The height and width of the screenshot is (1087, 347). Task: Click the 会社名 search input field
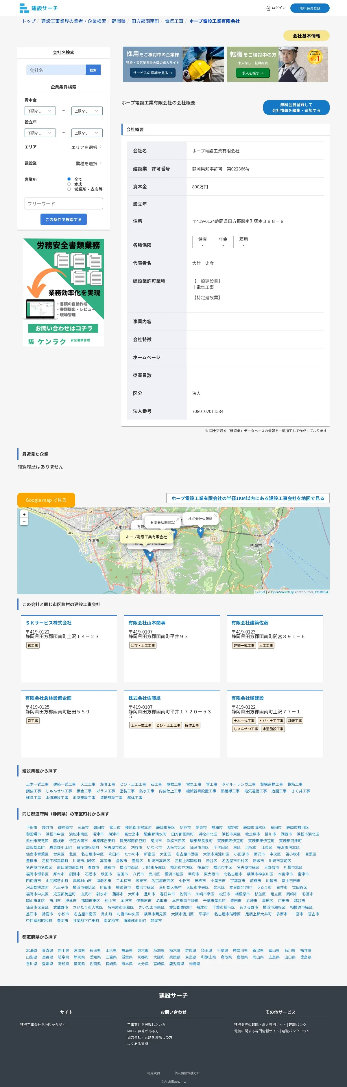(x=56, y=70)
